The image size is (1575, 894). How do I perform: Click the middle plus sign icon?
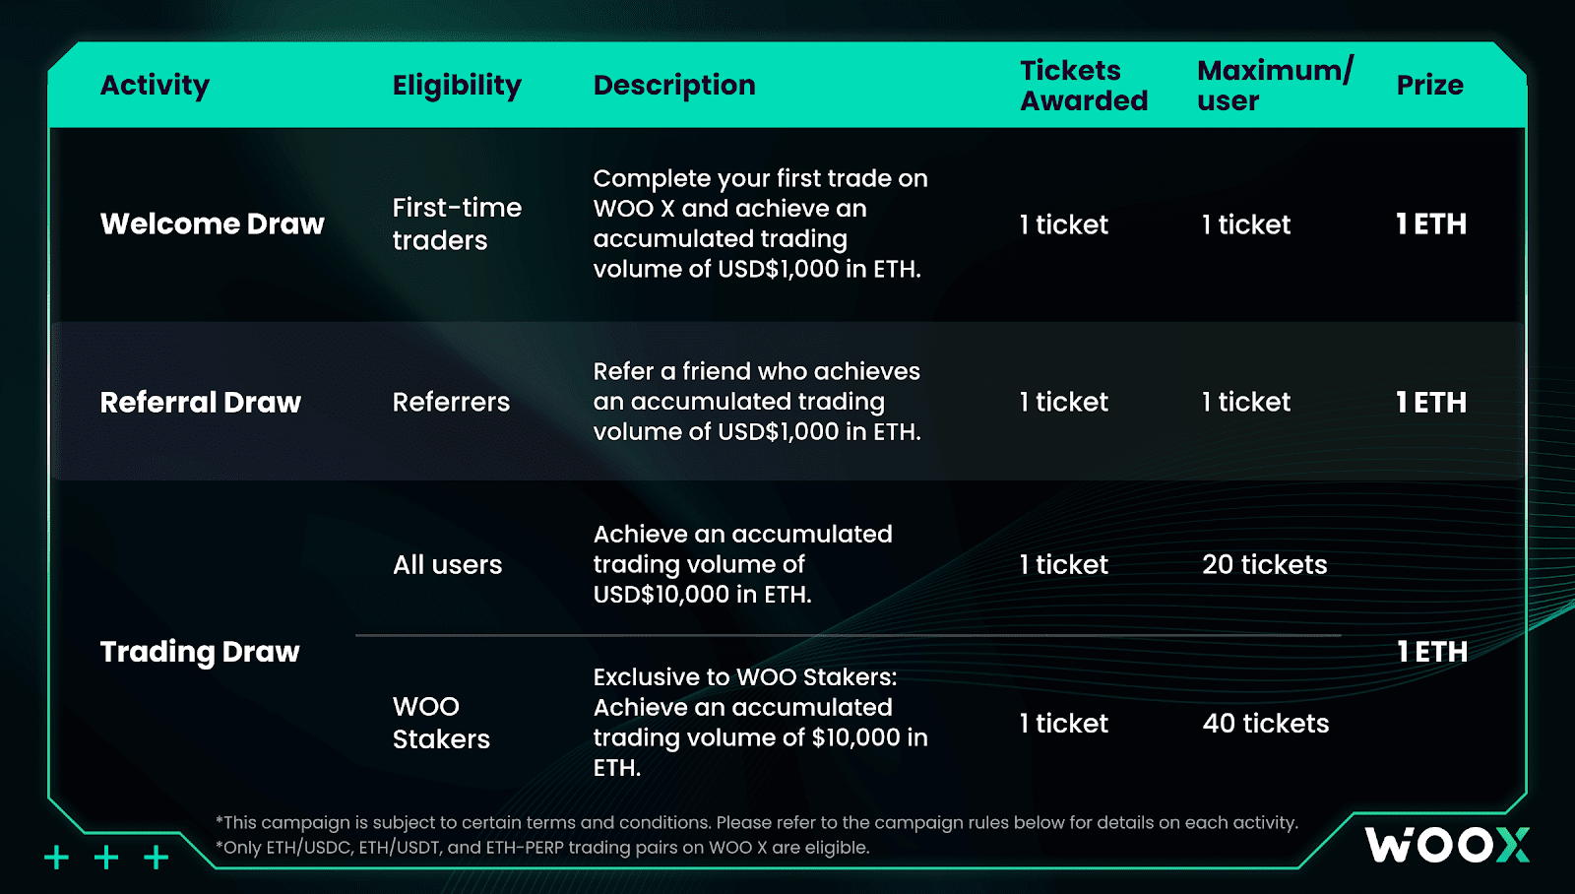106,858
